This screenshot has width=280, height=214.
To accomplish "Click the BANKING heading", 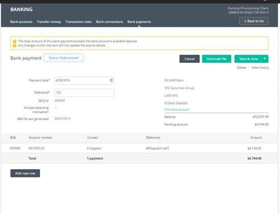I will [x=21, y=9].
